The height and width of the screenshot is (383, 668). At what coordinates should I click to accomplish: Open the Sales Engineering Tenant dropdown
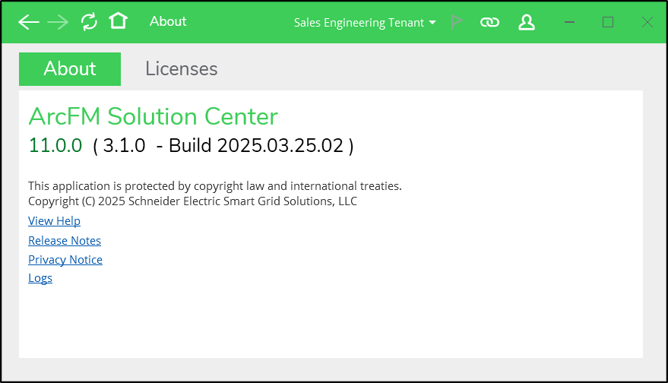click(x=365, y=23)
